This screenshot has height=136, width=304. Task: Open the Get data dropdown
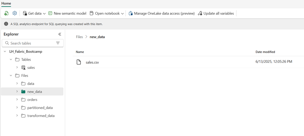(x=34, y=13)
